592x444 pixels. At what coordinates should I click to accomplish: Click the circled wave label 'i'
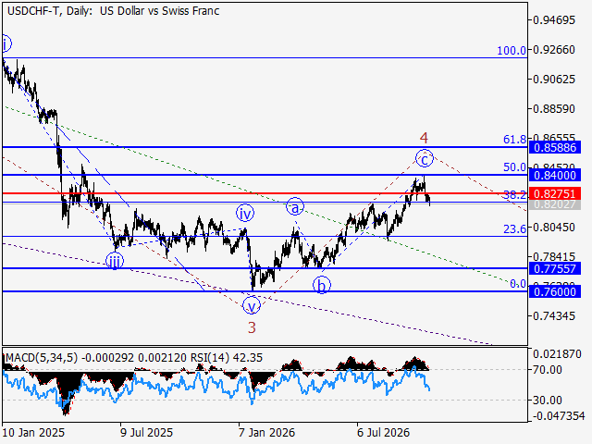pos(5,44)
